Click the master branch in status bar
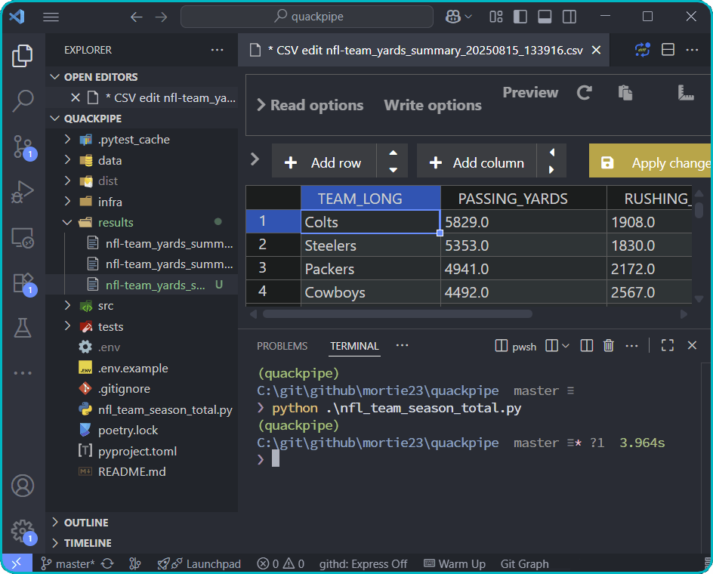This screenshot has width=713, height=574. coord(68,564)
